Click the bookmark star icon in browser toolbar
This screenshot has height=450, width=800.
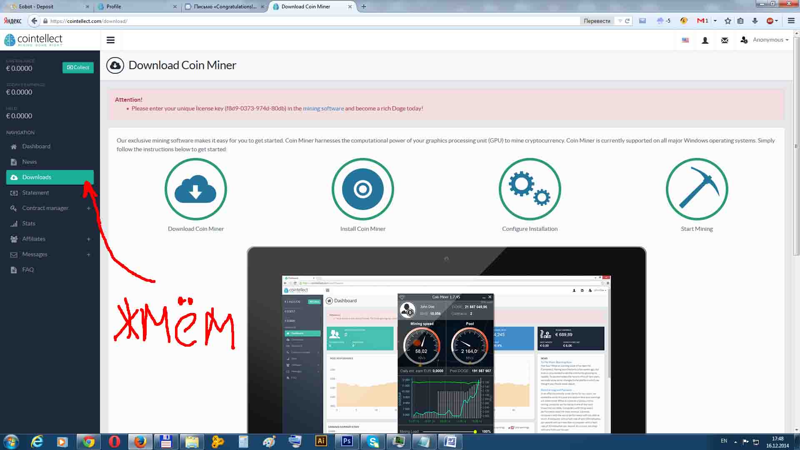point(727,21)
